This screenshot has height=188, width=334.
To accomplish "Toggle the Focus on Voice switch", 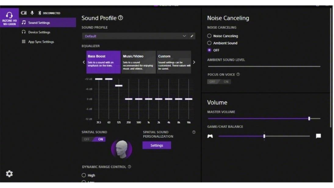I will [219, 82].
